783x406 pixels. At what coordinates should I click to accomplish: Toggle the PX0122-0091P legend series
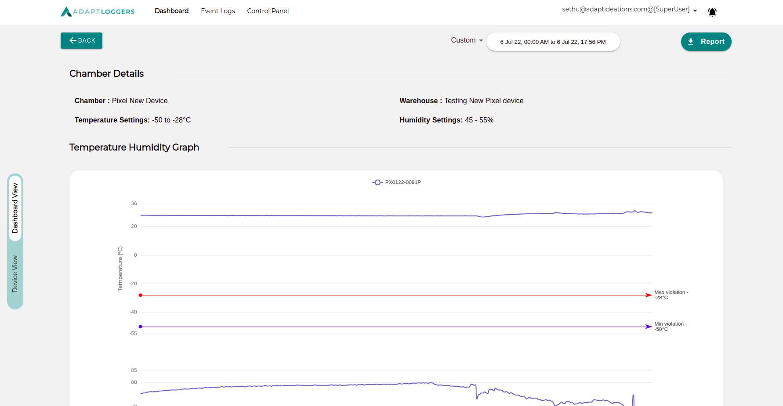click(x=396, y=182)
